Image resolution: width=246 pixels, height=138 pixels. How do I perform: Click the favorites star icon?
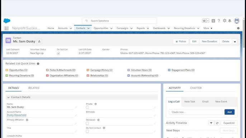pos(204,21)
